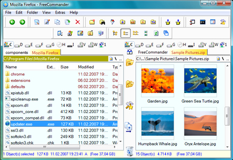This screenshot has height=160, width=233.
Task: Click the Move files toolbar icon
Action: tap(67, 22)
